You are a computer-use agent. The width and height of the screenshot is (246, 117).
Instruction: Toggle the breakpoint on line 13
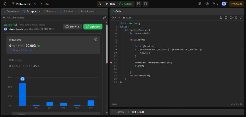pyautogui.click(x=111, y=62)
